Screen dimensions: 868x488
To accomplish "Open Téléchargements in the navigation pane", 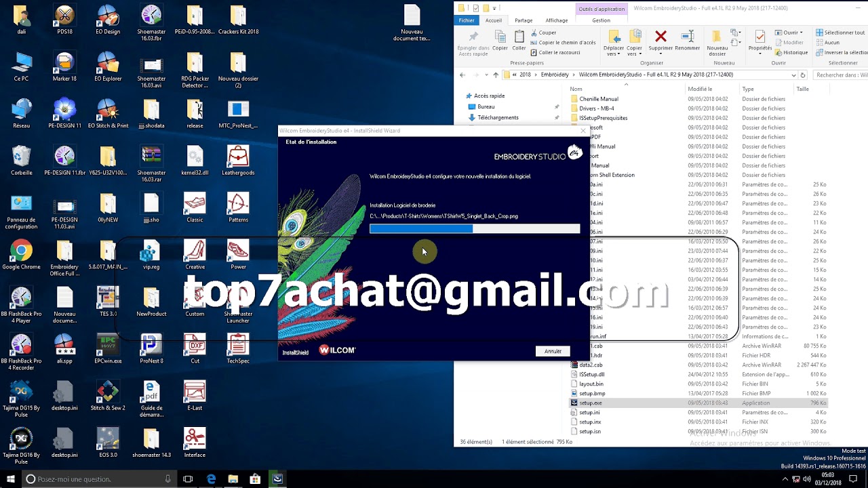I will 498,117.
